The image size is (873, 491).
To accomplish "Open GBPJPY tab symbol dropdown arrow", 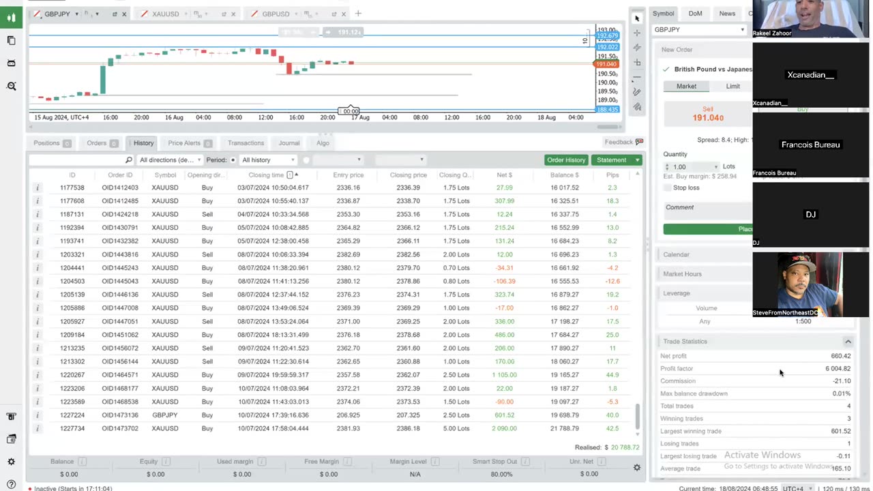I will pos(76,14).
